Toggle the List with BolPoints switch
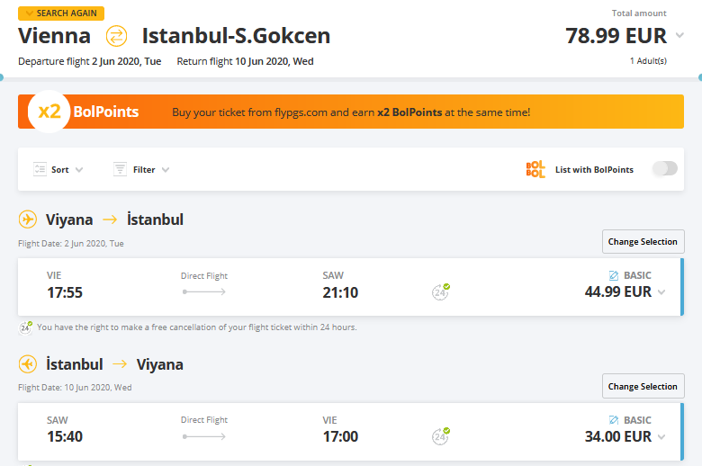Image resolution: width=702 pixels, height=466 pixels. [665, 169]
